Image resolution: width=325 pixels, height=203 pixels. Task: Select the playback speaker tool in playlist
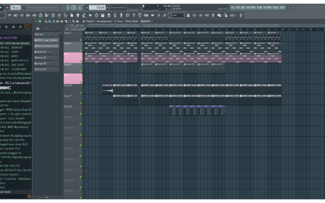click(x=78, y=21)
